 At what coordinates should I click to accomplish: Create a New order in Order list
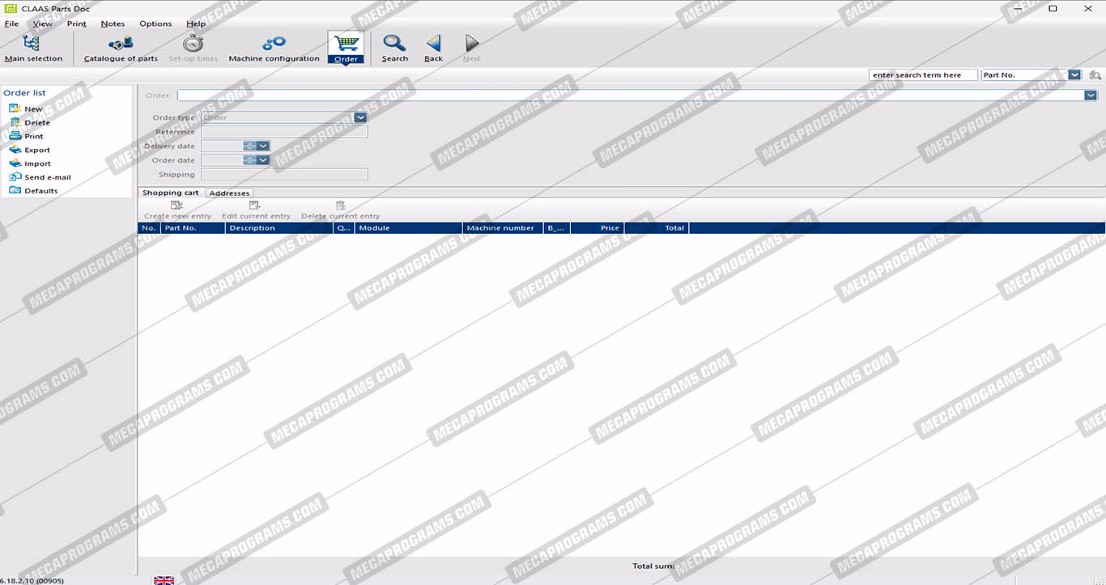(33, 109)
